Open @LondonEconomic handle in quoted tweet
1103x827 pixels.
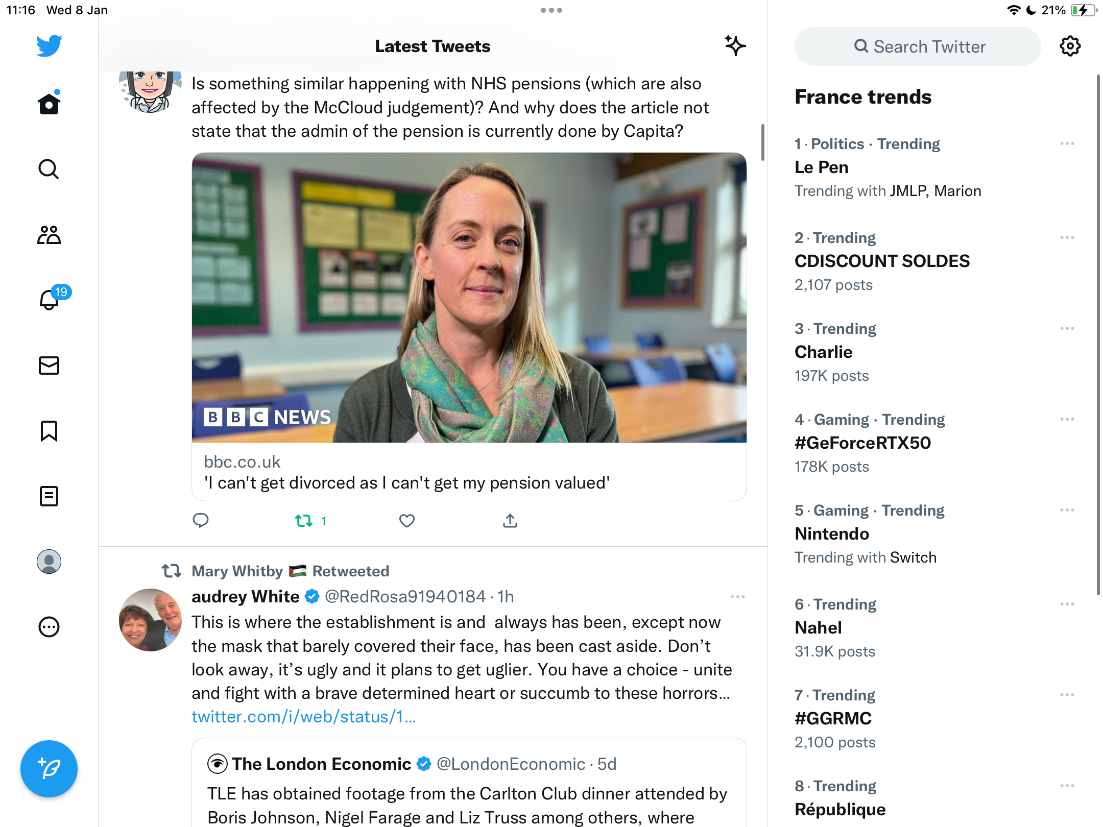(x=511, y=764)
